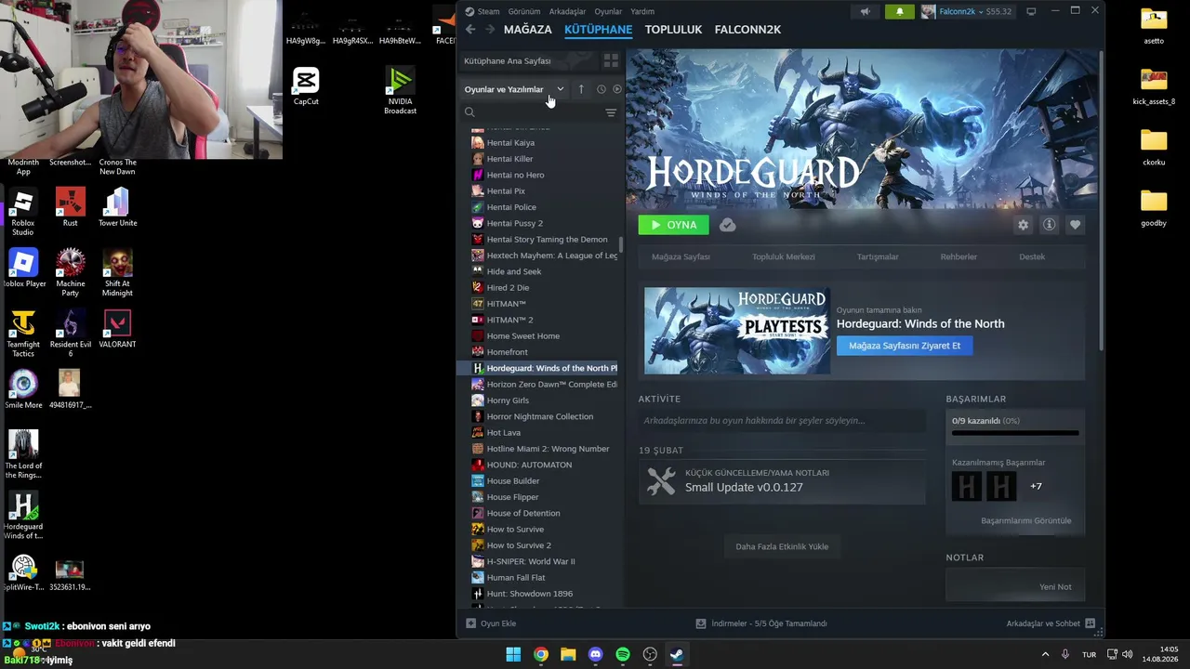Image resolution: width=1190 pixels, height=669 pixels.
Task: Open the Steam menu
Action: 488,12
